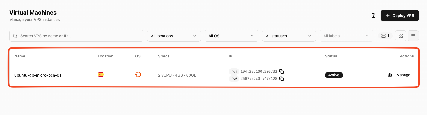Click the Virtual Machines page heading
427x115 pixels.
pos(33,13)
